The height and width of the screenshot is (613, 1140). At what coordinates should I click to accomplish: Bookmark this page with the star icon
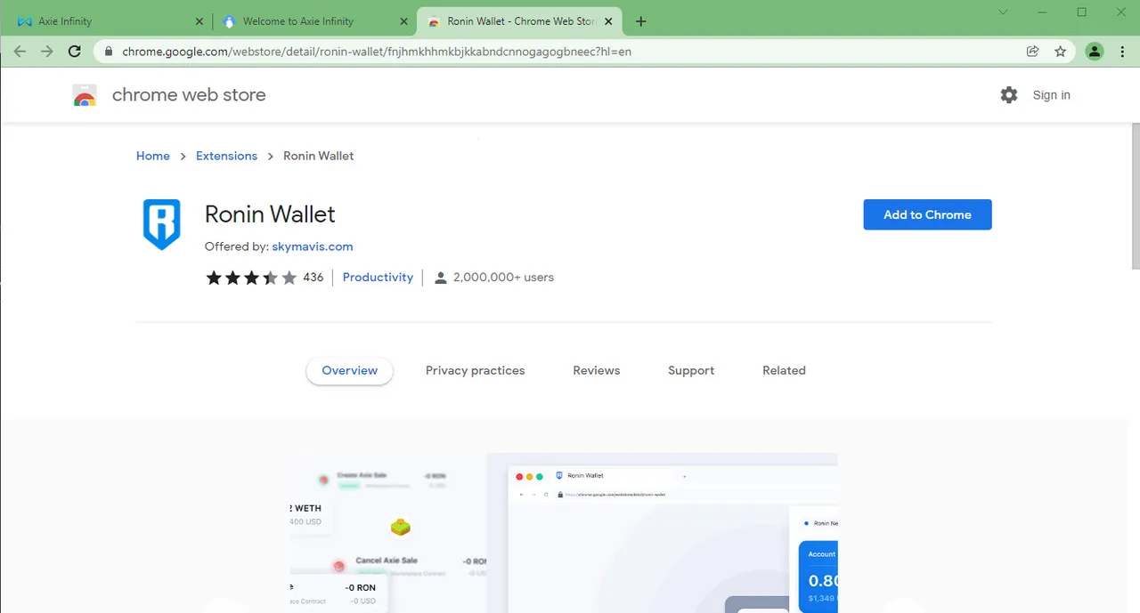1060,52
